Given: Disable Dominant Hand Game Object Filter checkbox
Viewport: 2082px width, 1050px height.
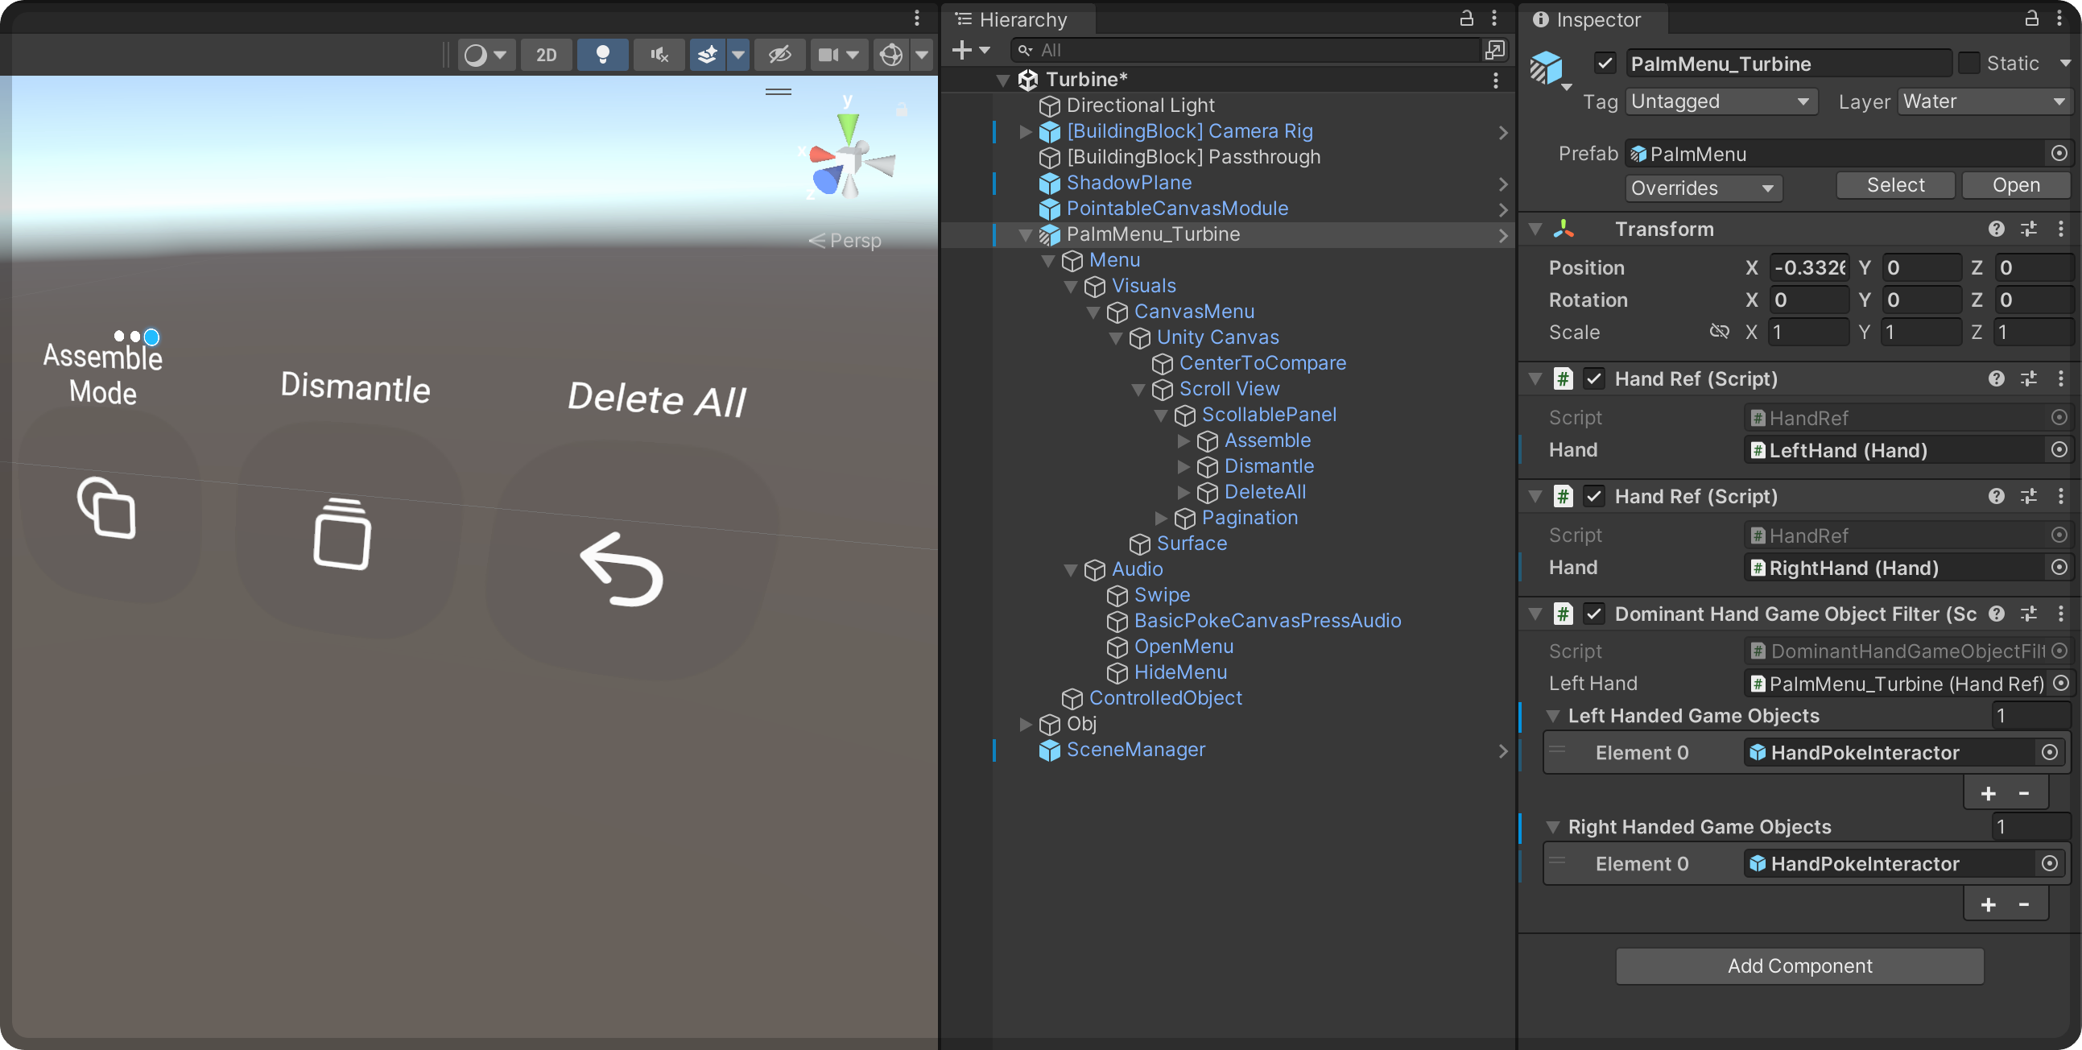Looking at the screenshot, I should [1593, 614].
